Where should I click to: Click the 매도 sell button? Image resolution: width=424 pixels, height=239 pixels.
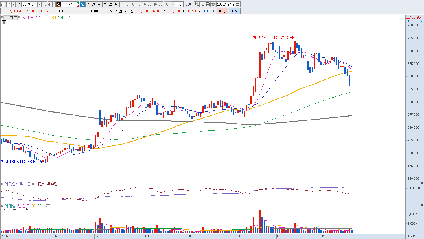click(x=234, y=11)
